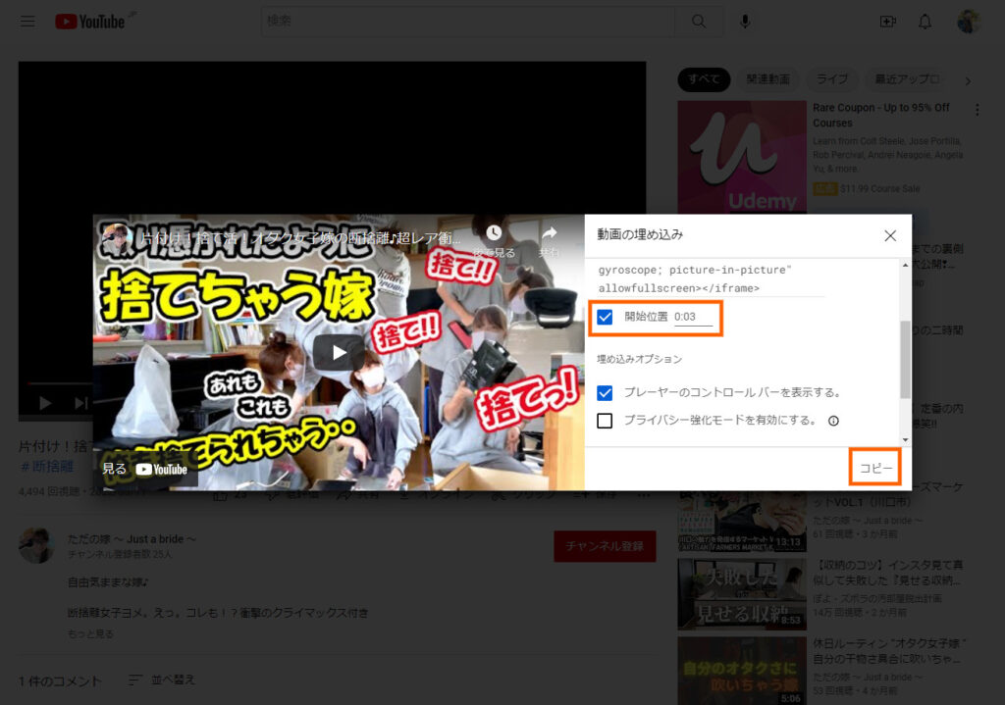
Task: Play the embed preview video
Action: coord(339,352)
